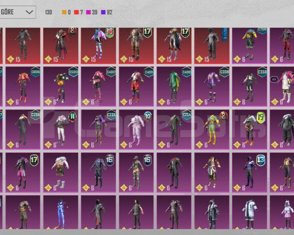Click the 17 badge on pink-pants outfit
Screen dimensions: 294x235
(x=34, y=160)
